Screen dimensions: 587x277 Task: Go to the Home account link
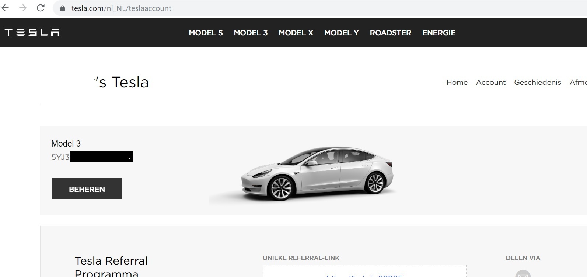457,82
